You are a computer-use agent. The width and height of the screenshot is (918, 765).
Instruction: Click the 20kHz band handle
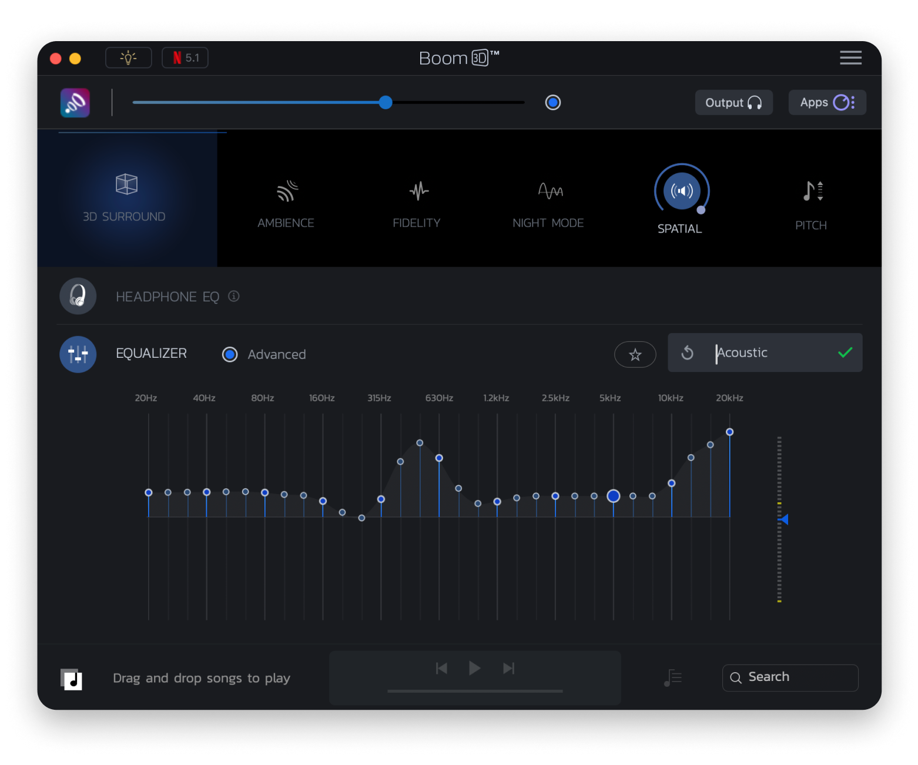coord(730,432)
